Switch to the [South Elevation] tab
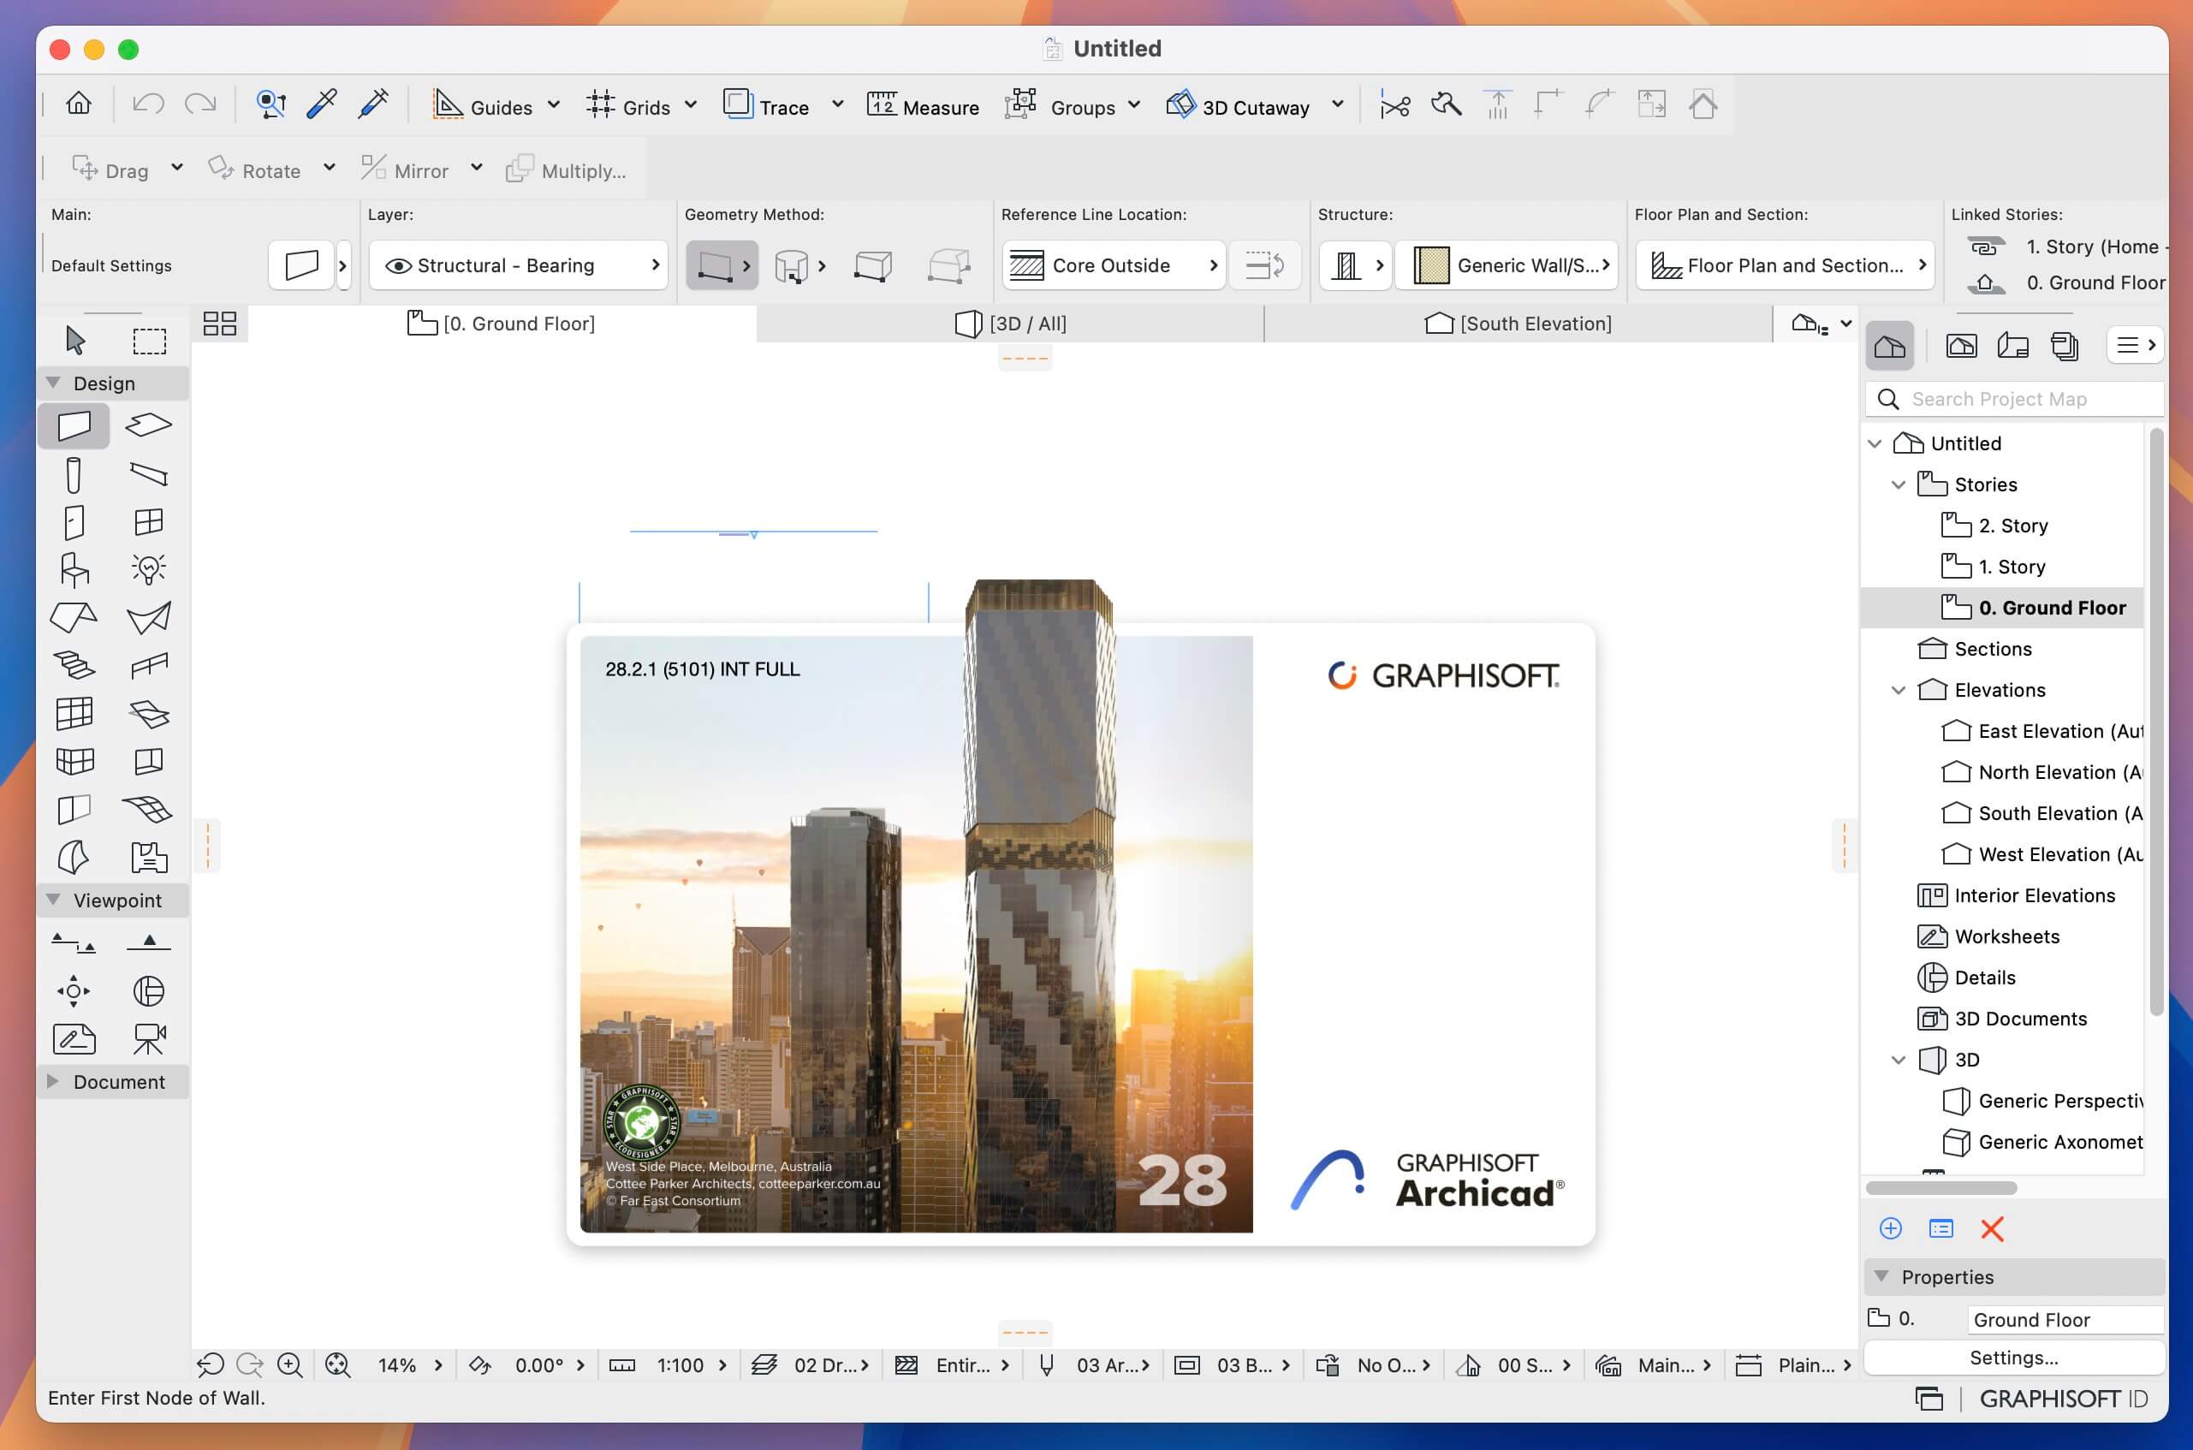The width and height of the screenshot is (2193, 1450). click(x=1518, y=324)
